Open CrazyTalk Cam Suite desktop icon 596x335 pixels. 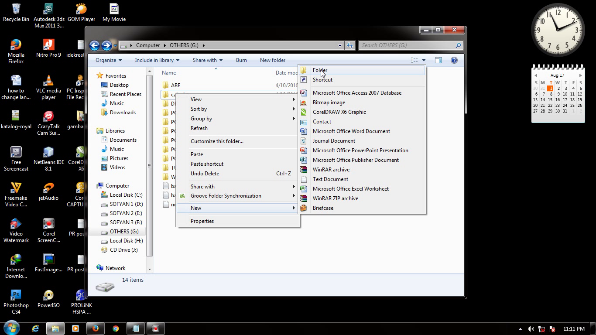(x=48, y=123)
